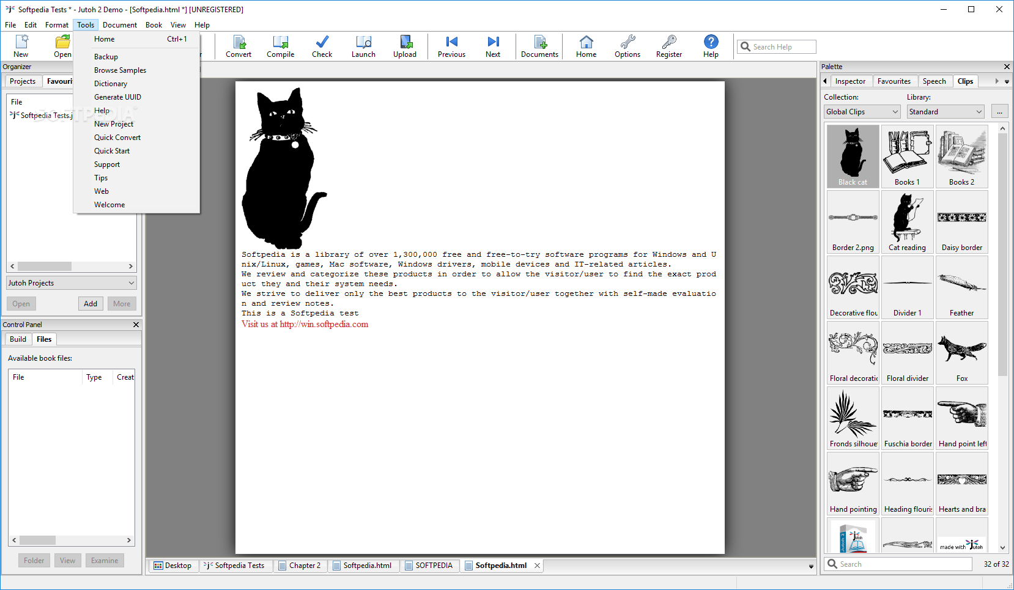Viewport: 1014px width, 590px height.
Task: Close the Control Panel pane
Action: point(136,325)
